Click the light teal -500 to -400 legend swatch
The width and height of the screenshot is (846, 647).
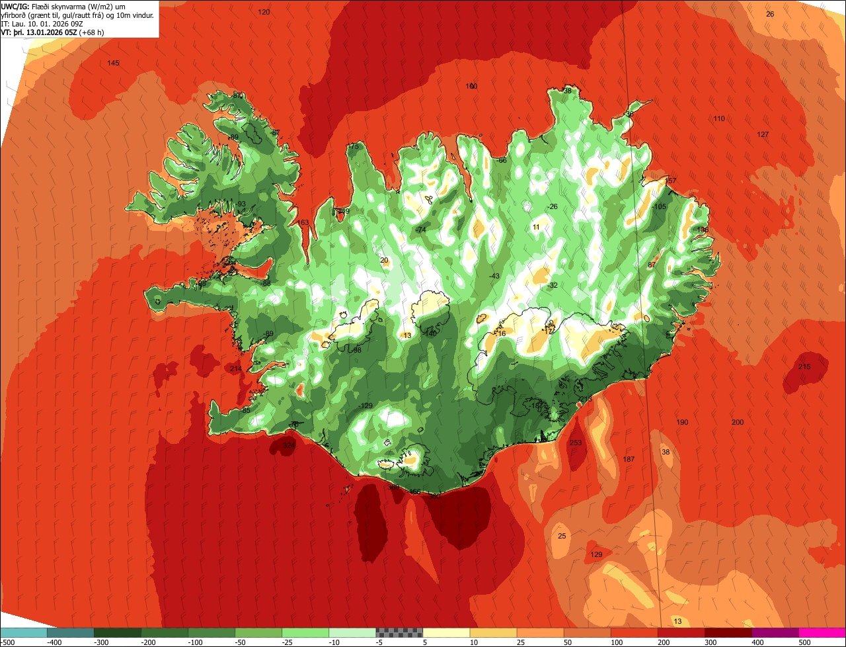tap(24, 632)
